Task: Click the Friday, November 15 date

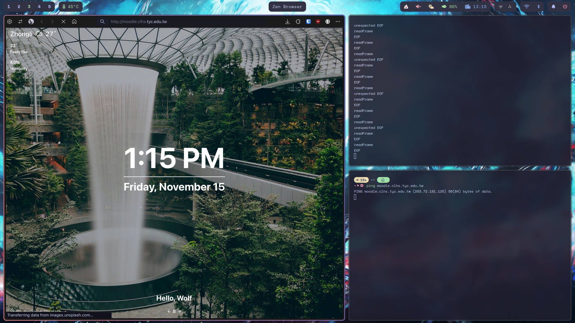Action: [174, 187]
